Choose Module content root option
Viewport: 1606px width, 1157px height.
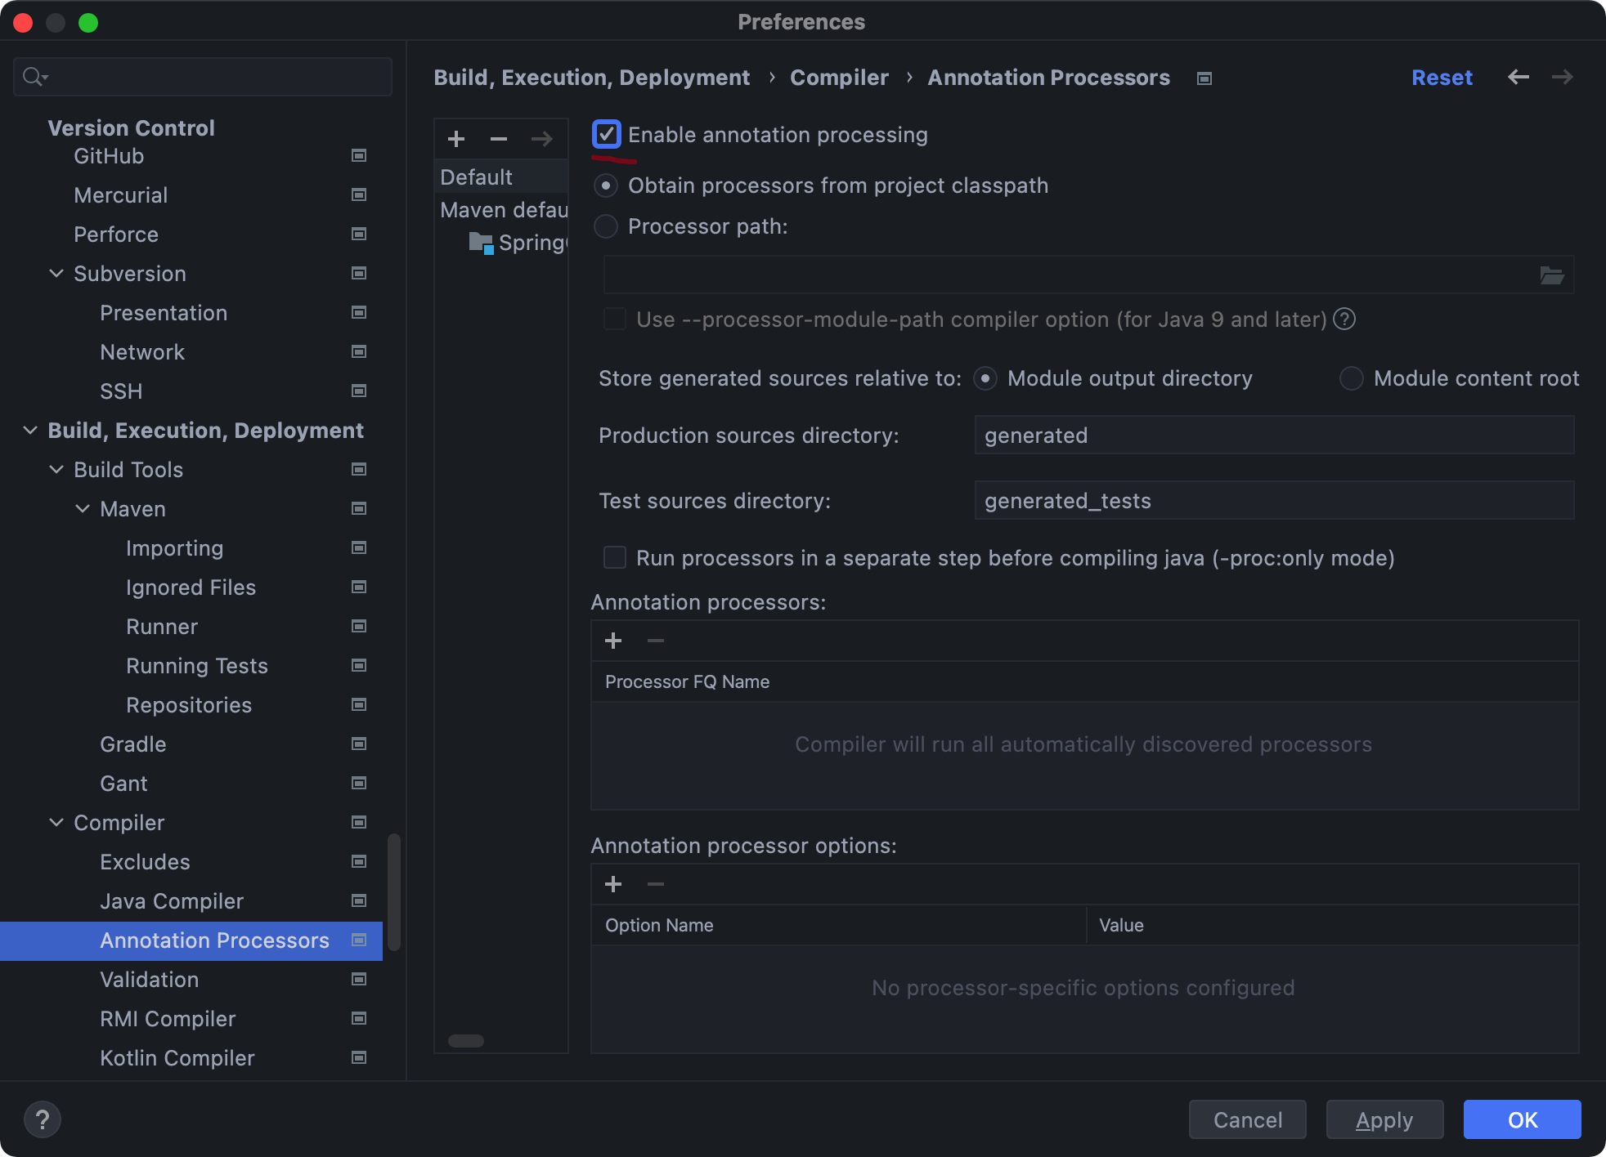tap(1351, 378)
